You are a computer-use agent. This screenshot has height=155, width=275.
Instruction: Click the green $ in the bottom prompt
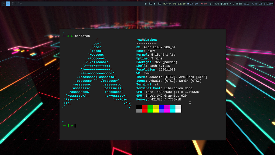(68, 126)
